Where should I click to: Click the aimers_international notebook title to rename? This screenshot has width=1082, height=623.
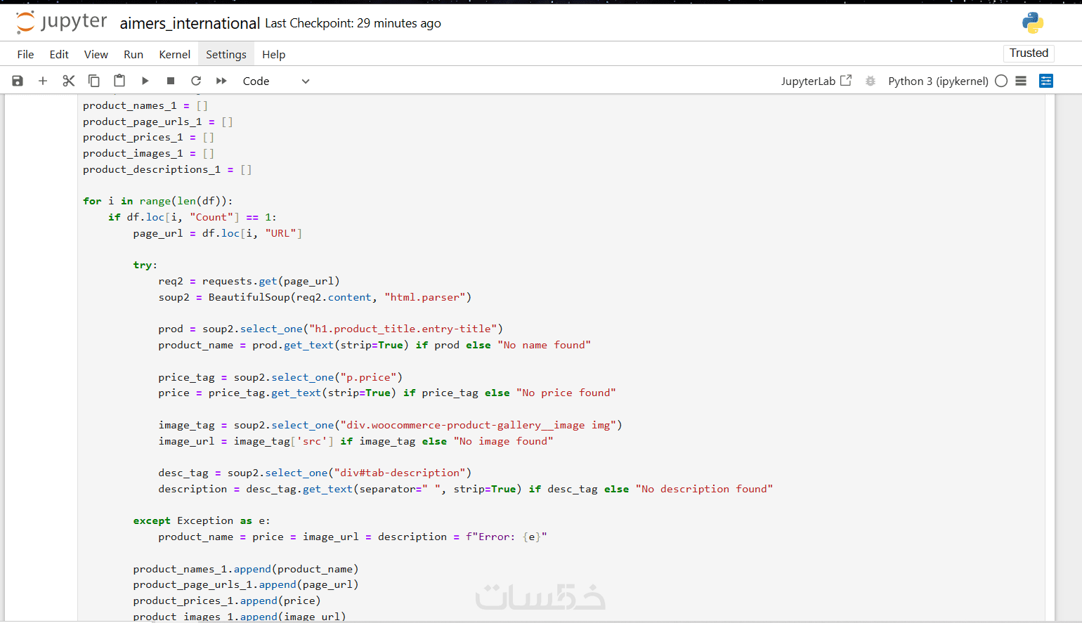(x=190, y=23)
